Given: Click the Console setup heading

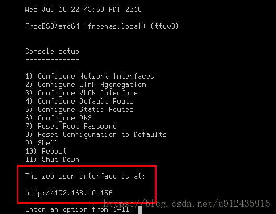Looking at the screenshot, I should tap(52, 52).
